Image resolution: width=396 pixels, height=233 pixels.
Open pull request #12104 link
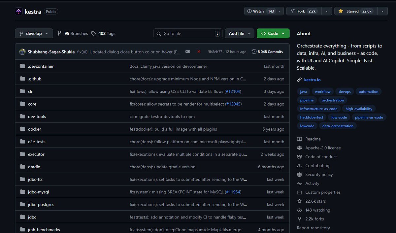click(x=234, y=91)
